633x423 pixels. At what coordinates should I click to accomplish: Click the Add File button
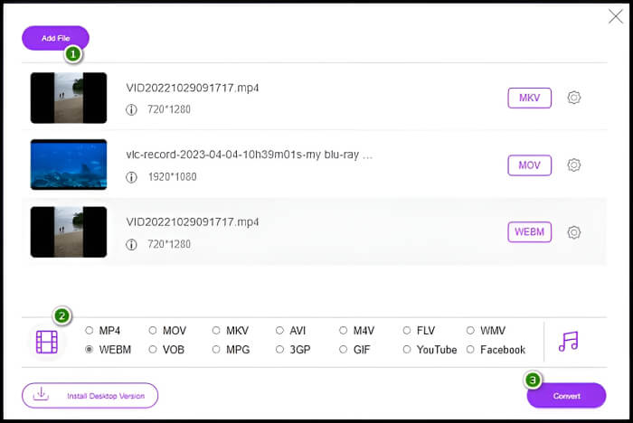pos(55,38)
